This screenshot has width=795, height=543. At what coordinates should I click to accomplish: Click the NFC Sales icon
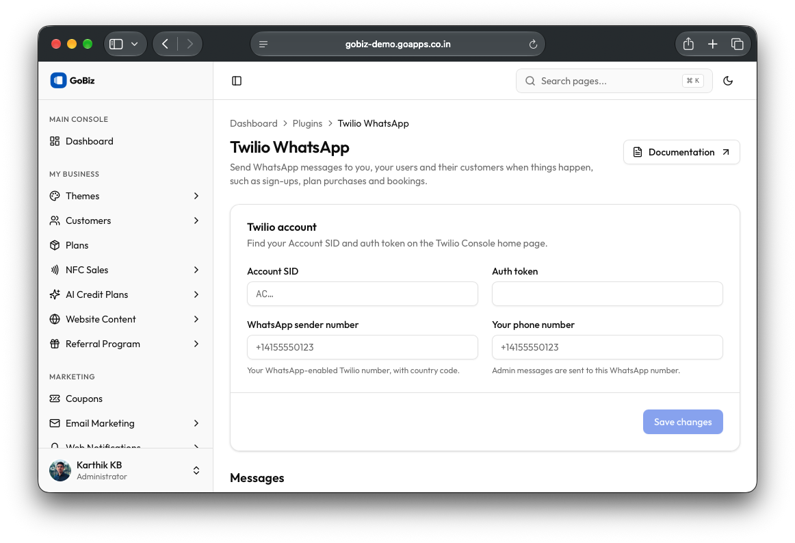pyautogui.click(x=55, y=270)
